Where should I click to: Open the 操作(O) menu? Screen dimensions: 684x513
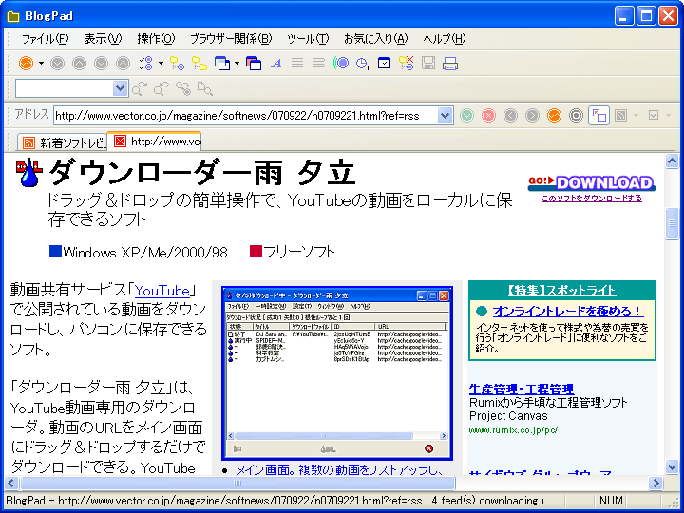click(156, 39)
